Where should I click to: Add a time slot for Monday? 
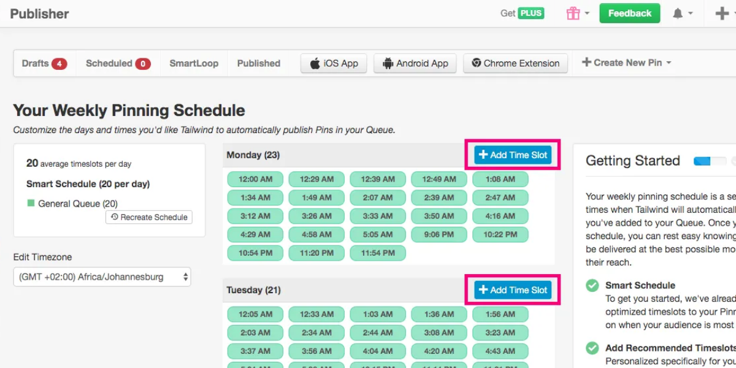pos(513,155)
